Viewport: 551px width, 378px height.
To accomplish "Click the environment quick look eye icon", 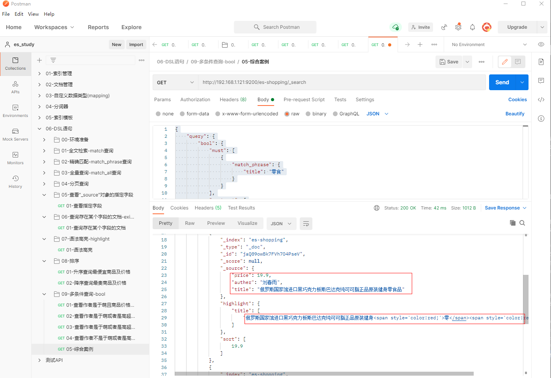I will 541,44.
